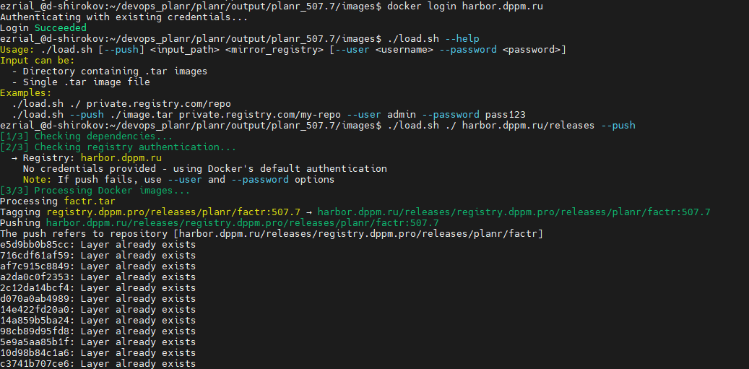Click the './load.sh --help' command text
Screen dimensions: 749x369
point(433,38)
